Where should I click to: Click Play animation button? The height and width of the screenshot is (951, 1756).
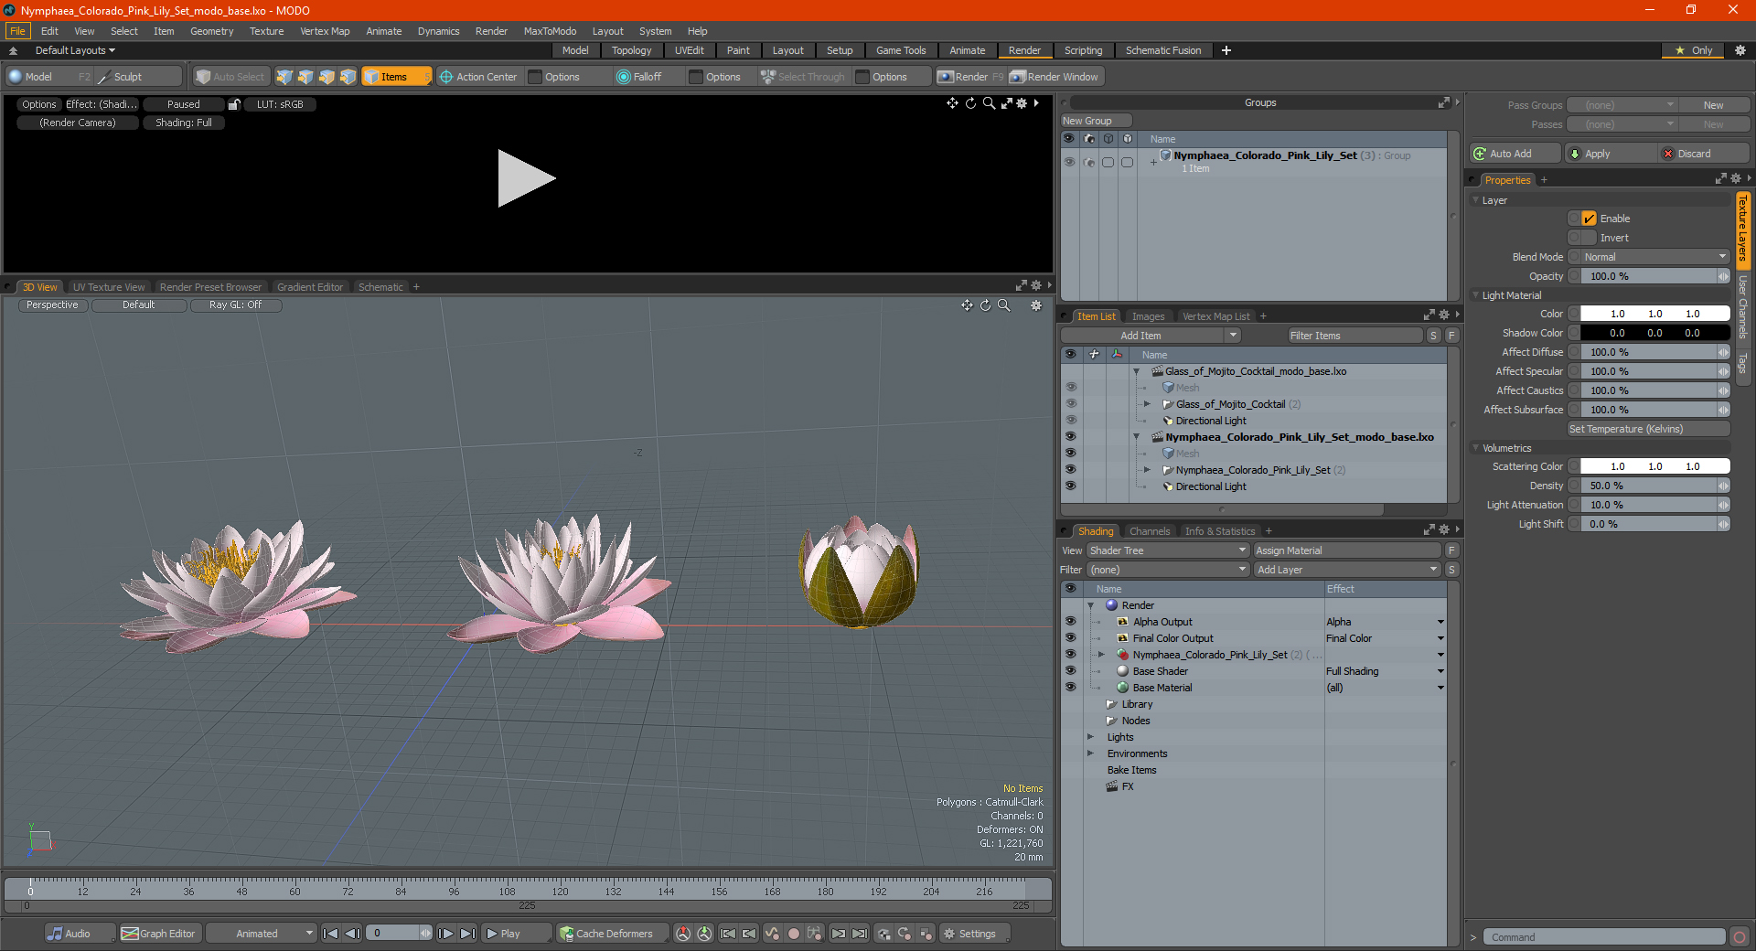[515, 934]
